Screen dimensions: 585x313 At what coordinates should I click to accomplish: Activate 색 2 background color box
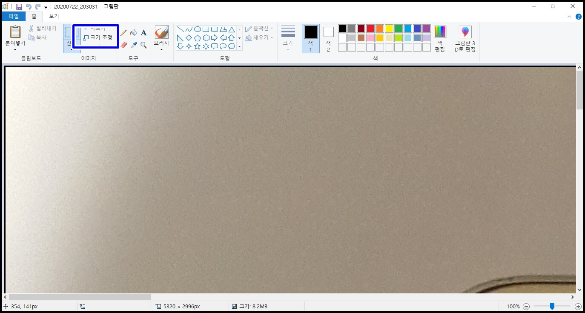[x=328, y=38]
